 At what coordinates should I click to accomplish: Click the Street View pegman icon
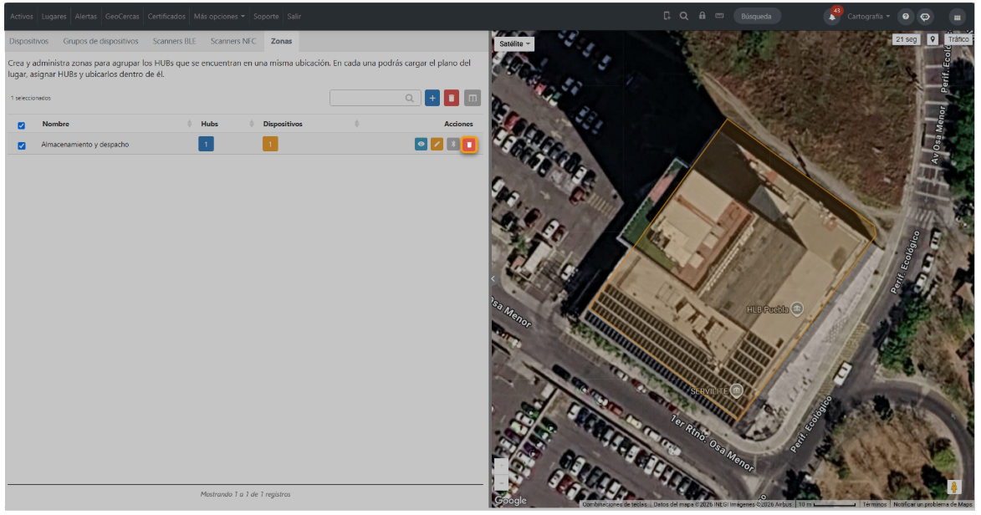(x=953, y=487)
